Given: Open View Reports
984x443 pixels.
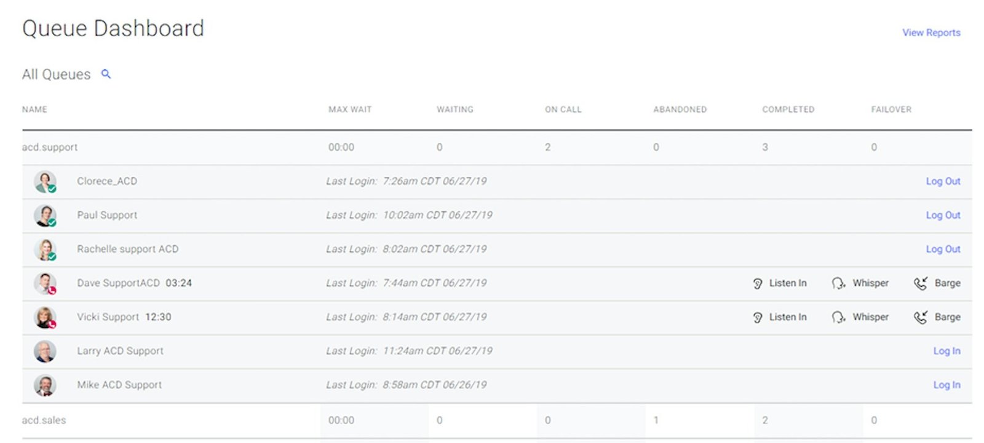Looking at the screenshot, I should (x=930, y=33).
